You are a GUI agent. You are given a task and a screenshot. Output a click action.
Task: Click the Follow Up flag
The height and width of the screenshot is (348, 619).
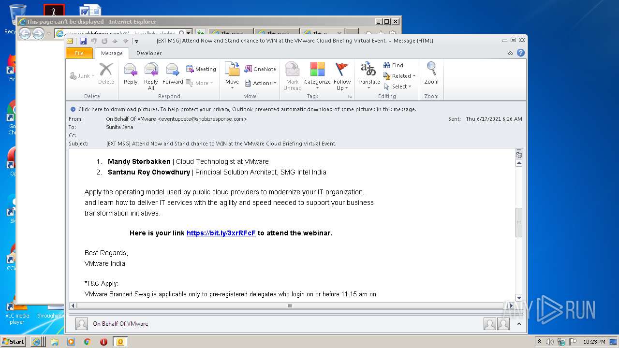tap(342, 76)
